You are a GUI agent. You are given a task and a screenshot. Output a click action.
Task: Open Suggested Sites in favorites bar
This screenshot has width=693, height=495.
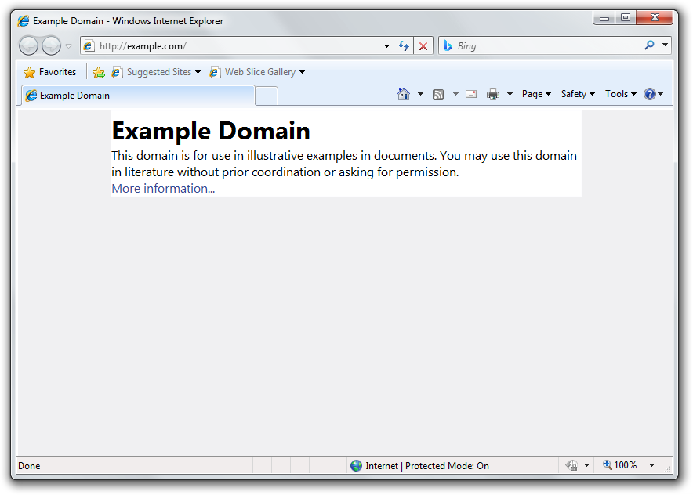[x=156, y=72]
